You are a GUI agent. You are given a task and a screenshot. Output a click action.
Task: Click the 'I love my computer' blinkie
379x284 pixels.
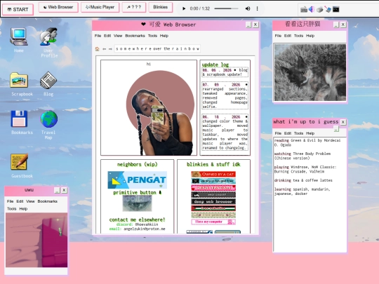point(213,222)
